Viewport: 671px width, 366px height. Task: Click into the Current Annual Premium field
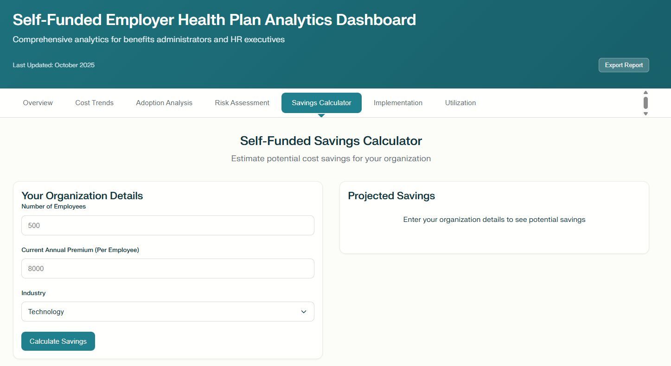click(x=167, y=269)
